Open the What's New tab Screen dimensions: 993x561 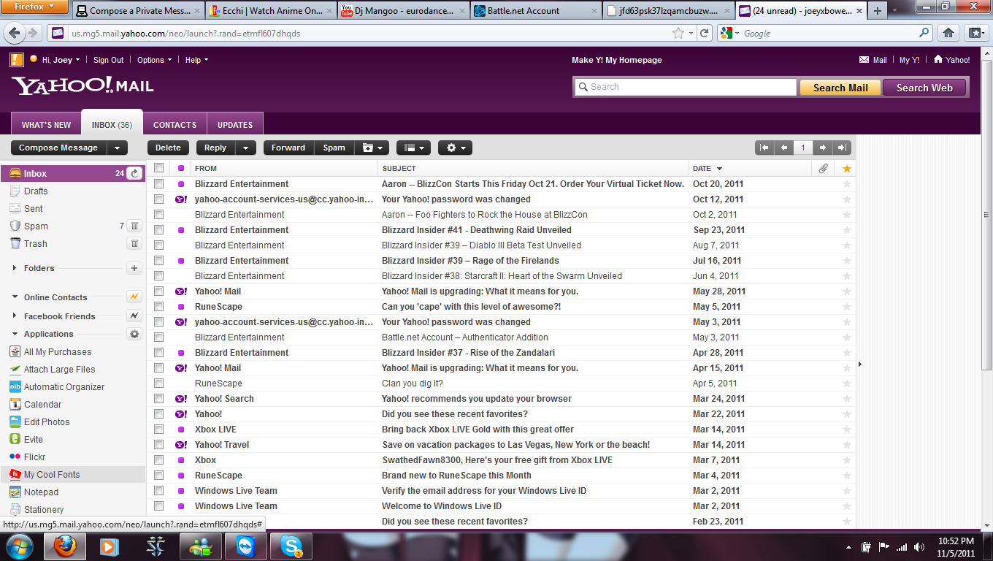[x=47, y=125]
